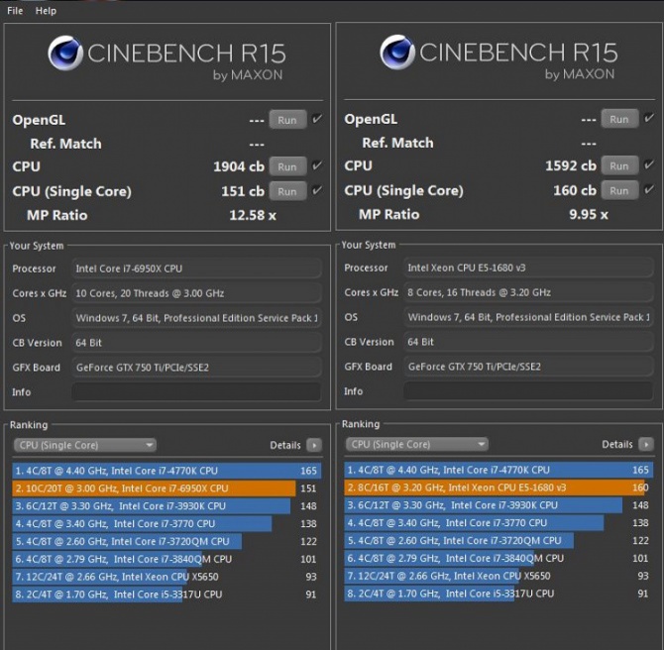Click CB Version 64 Bit field in left window

coord(196,343)
